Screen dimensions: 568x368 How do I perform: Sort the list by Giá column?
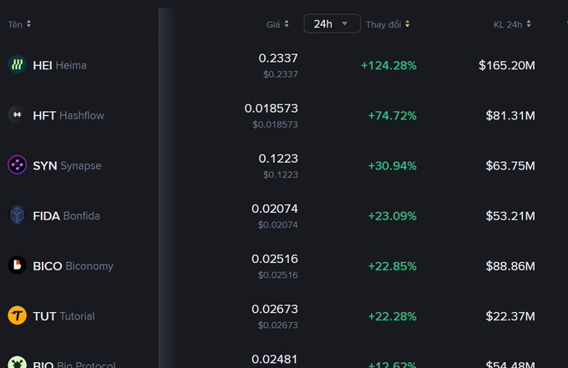[277, 24]
